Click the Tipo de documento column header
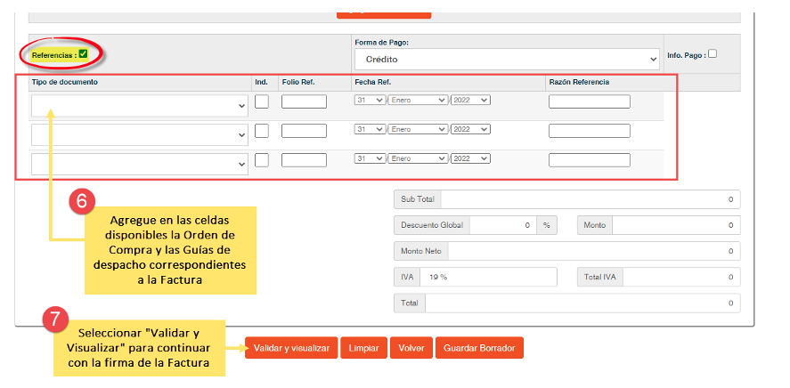Image resolution: width=790 pixels, height=388 pixels. point(65,82)
